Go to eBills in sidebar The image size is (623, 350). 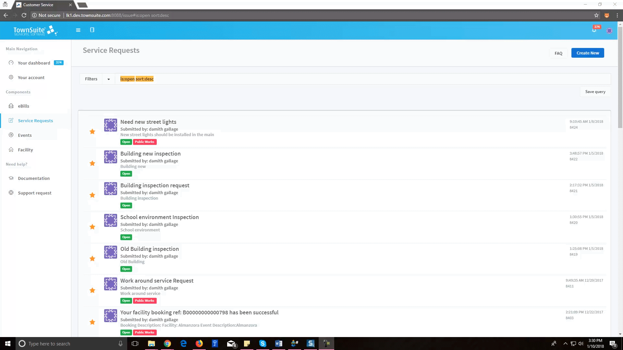click(23, 106)
